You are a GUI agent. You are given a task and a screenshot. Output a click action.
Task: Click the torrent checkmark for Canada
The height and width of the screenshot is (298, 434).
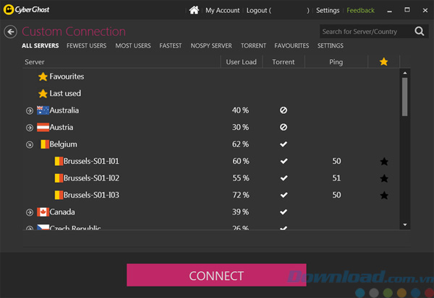pyautogui.click(x=284, y=212)
